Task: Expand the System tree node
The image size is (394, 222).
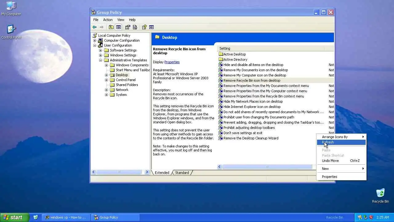Action: tap(107, 95)
